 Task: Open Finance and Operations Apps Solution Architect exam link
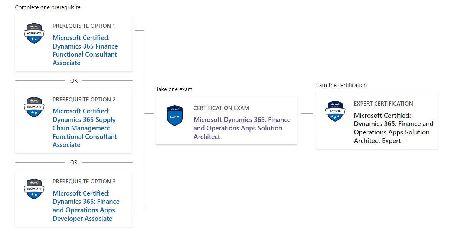242,128
